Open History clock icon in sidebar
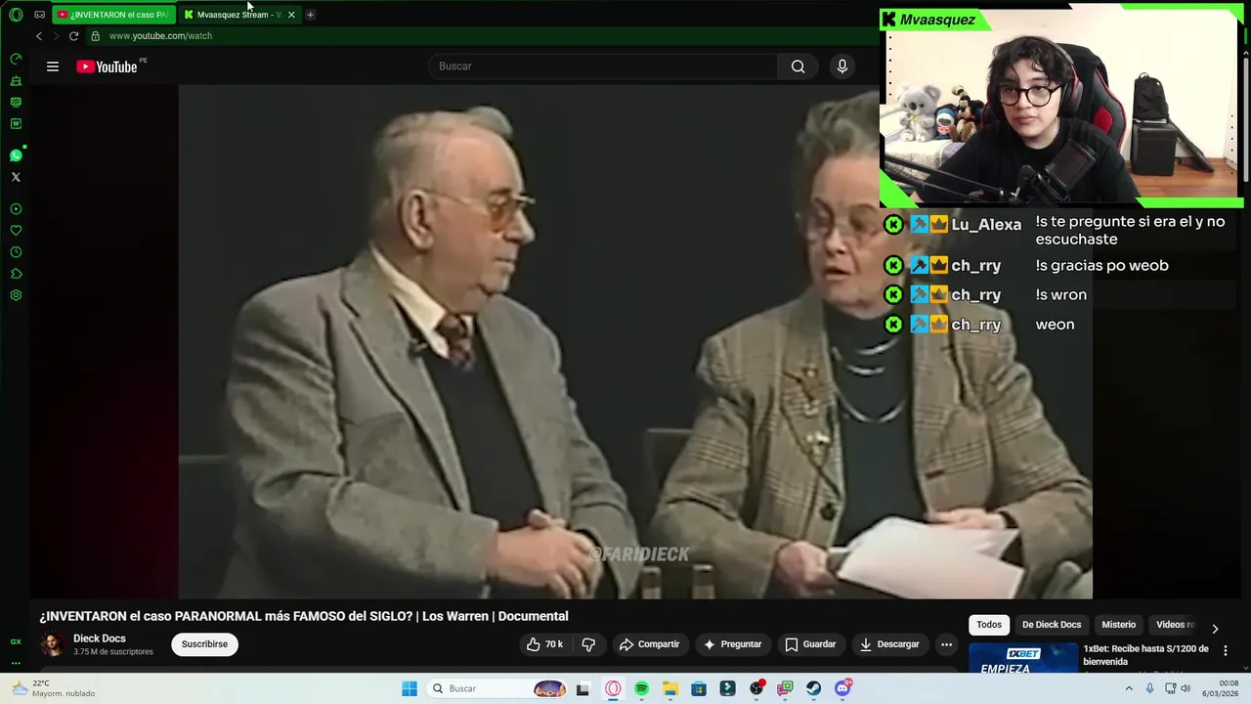Screen dimensions: 1251x704 tap(16, 252)
